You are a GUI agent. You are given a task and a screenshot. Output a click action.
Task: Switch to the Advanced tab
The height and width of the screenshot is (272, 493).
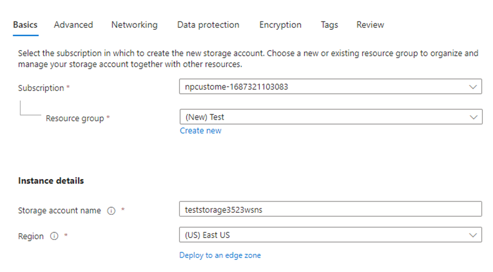pos(73,25)
